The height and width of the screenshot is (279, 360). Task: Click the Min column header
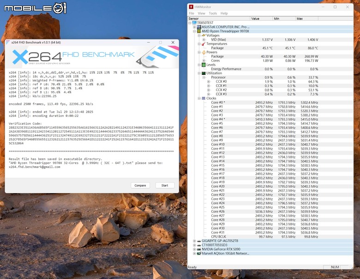(284, 18)
